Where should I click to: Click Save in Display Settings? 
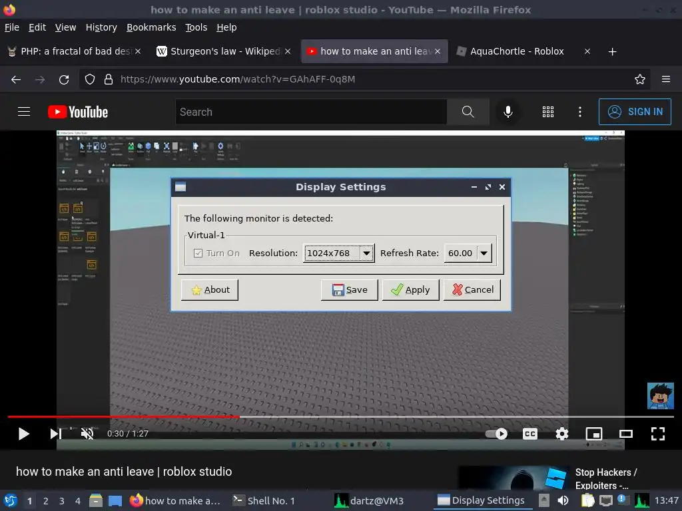349,290
